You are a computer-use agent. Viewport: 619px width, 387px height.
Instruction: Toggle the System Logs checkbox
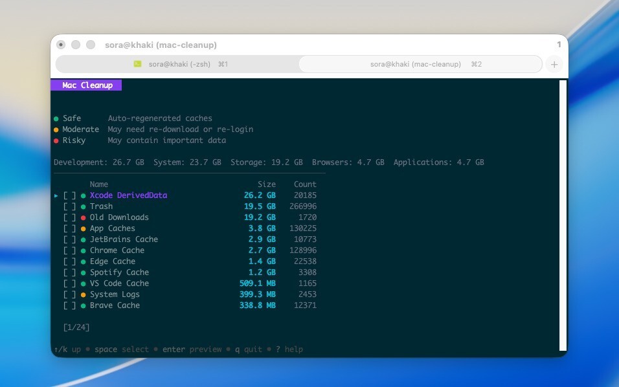(69, 294)
